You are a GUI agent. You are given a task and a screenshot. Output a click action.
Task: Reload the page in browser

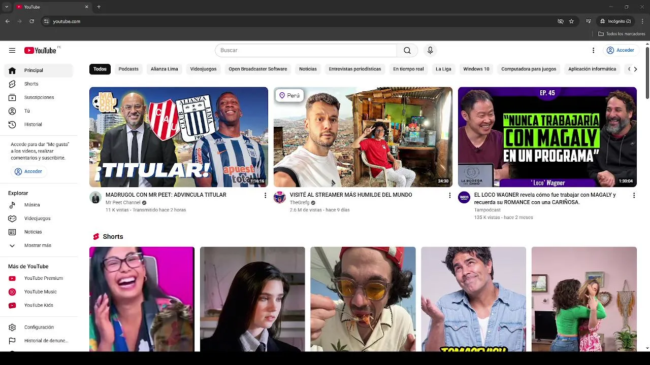click(31, 21)
